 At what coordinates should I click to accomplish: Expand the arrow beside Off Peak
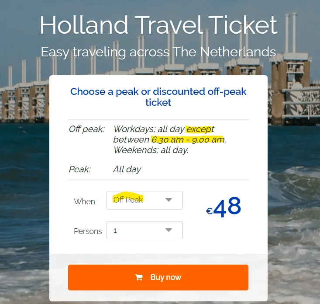click(x=169, y=200)
